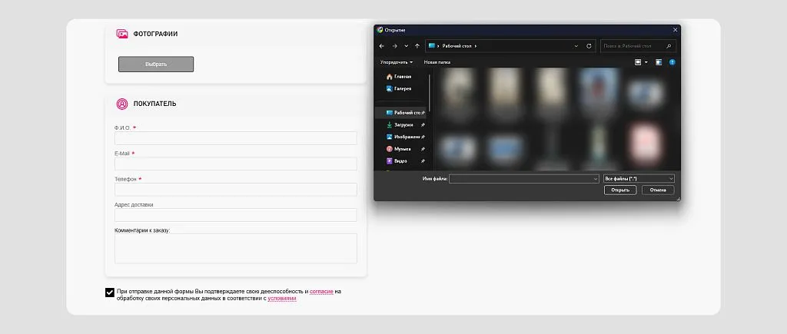
Task: Click the Выбрать photo button
Action: 156,64
